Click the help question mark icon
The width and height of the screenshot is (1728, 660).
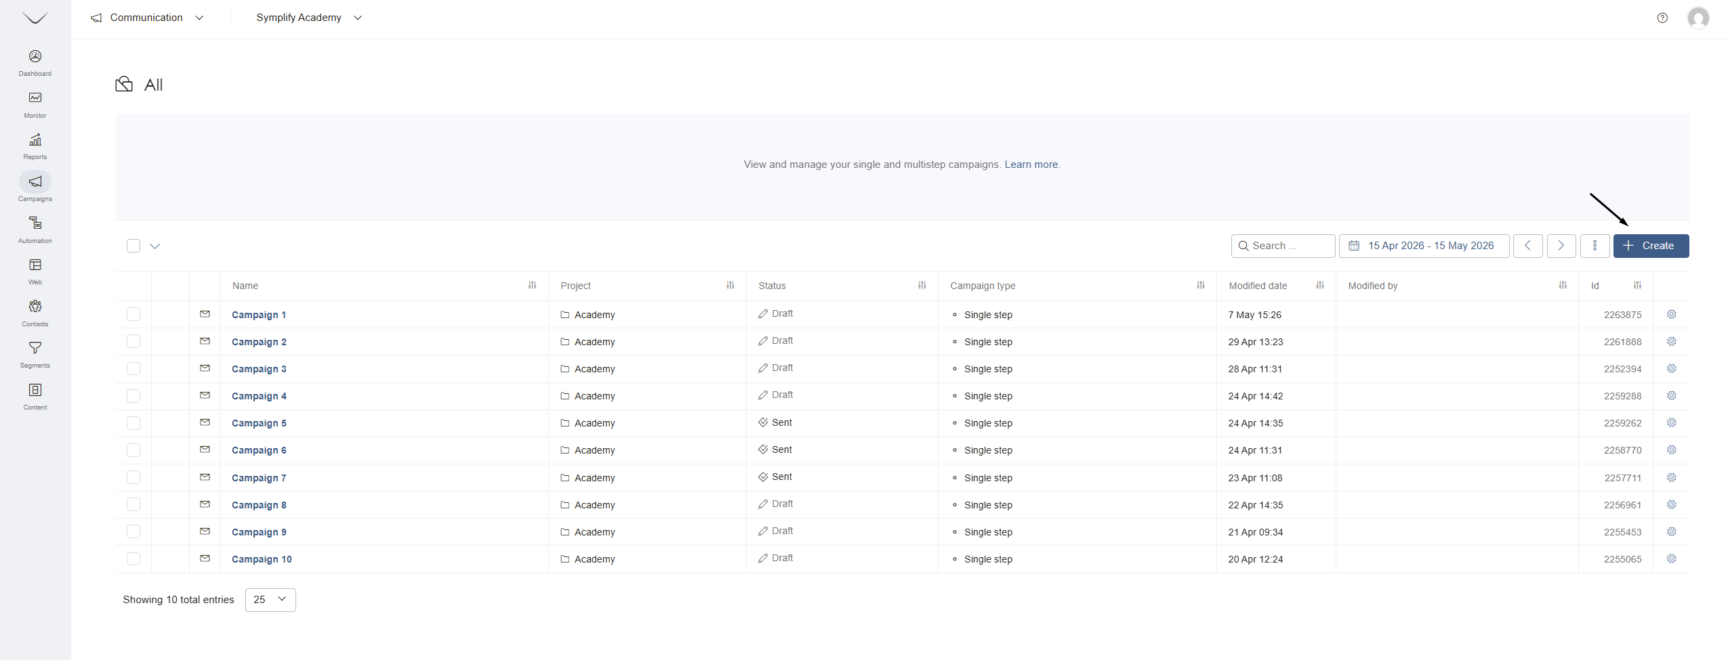tap(1662, 18)
